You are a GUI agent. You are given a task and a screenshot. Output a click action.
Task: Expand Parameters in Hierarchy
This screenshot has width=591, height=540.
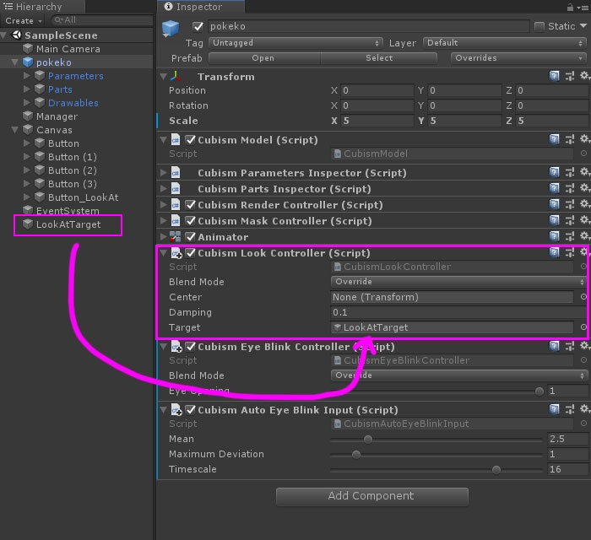coord(27,76)
